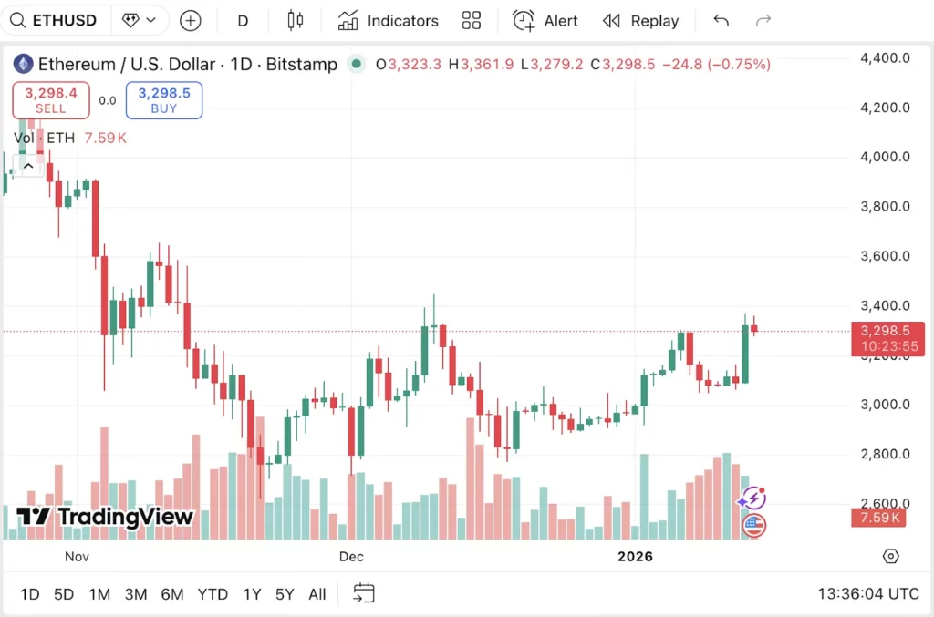
Task: Open the chart type (candles) selector icon
Action: [296, 20]
